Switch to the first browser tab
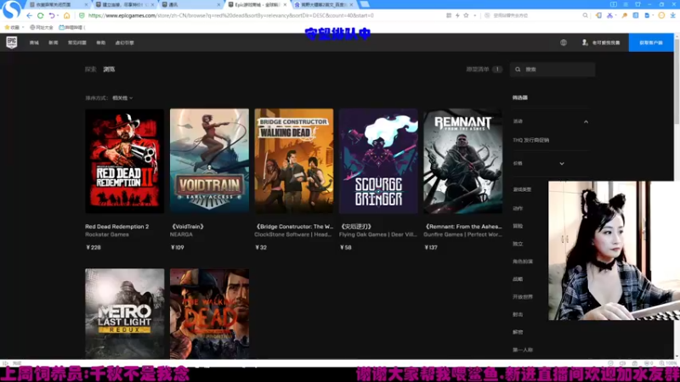Viewport: 680px width, 382px height. [58, 4]
